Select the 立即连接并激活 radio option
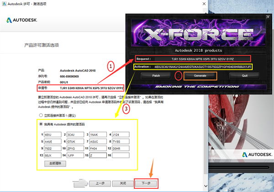This screenshot has height=192, width=274. click(x=41, y=115)
